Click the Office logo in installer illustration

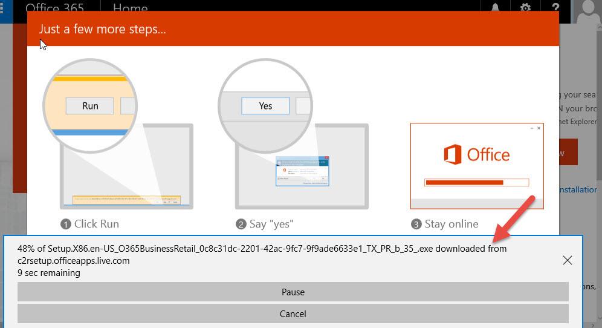pos(476,154)
